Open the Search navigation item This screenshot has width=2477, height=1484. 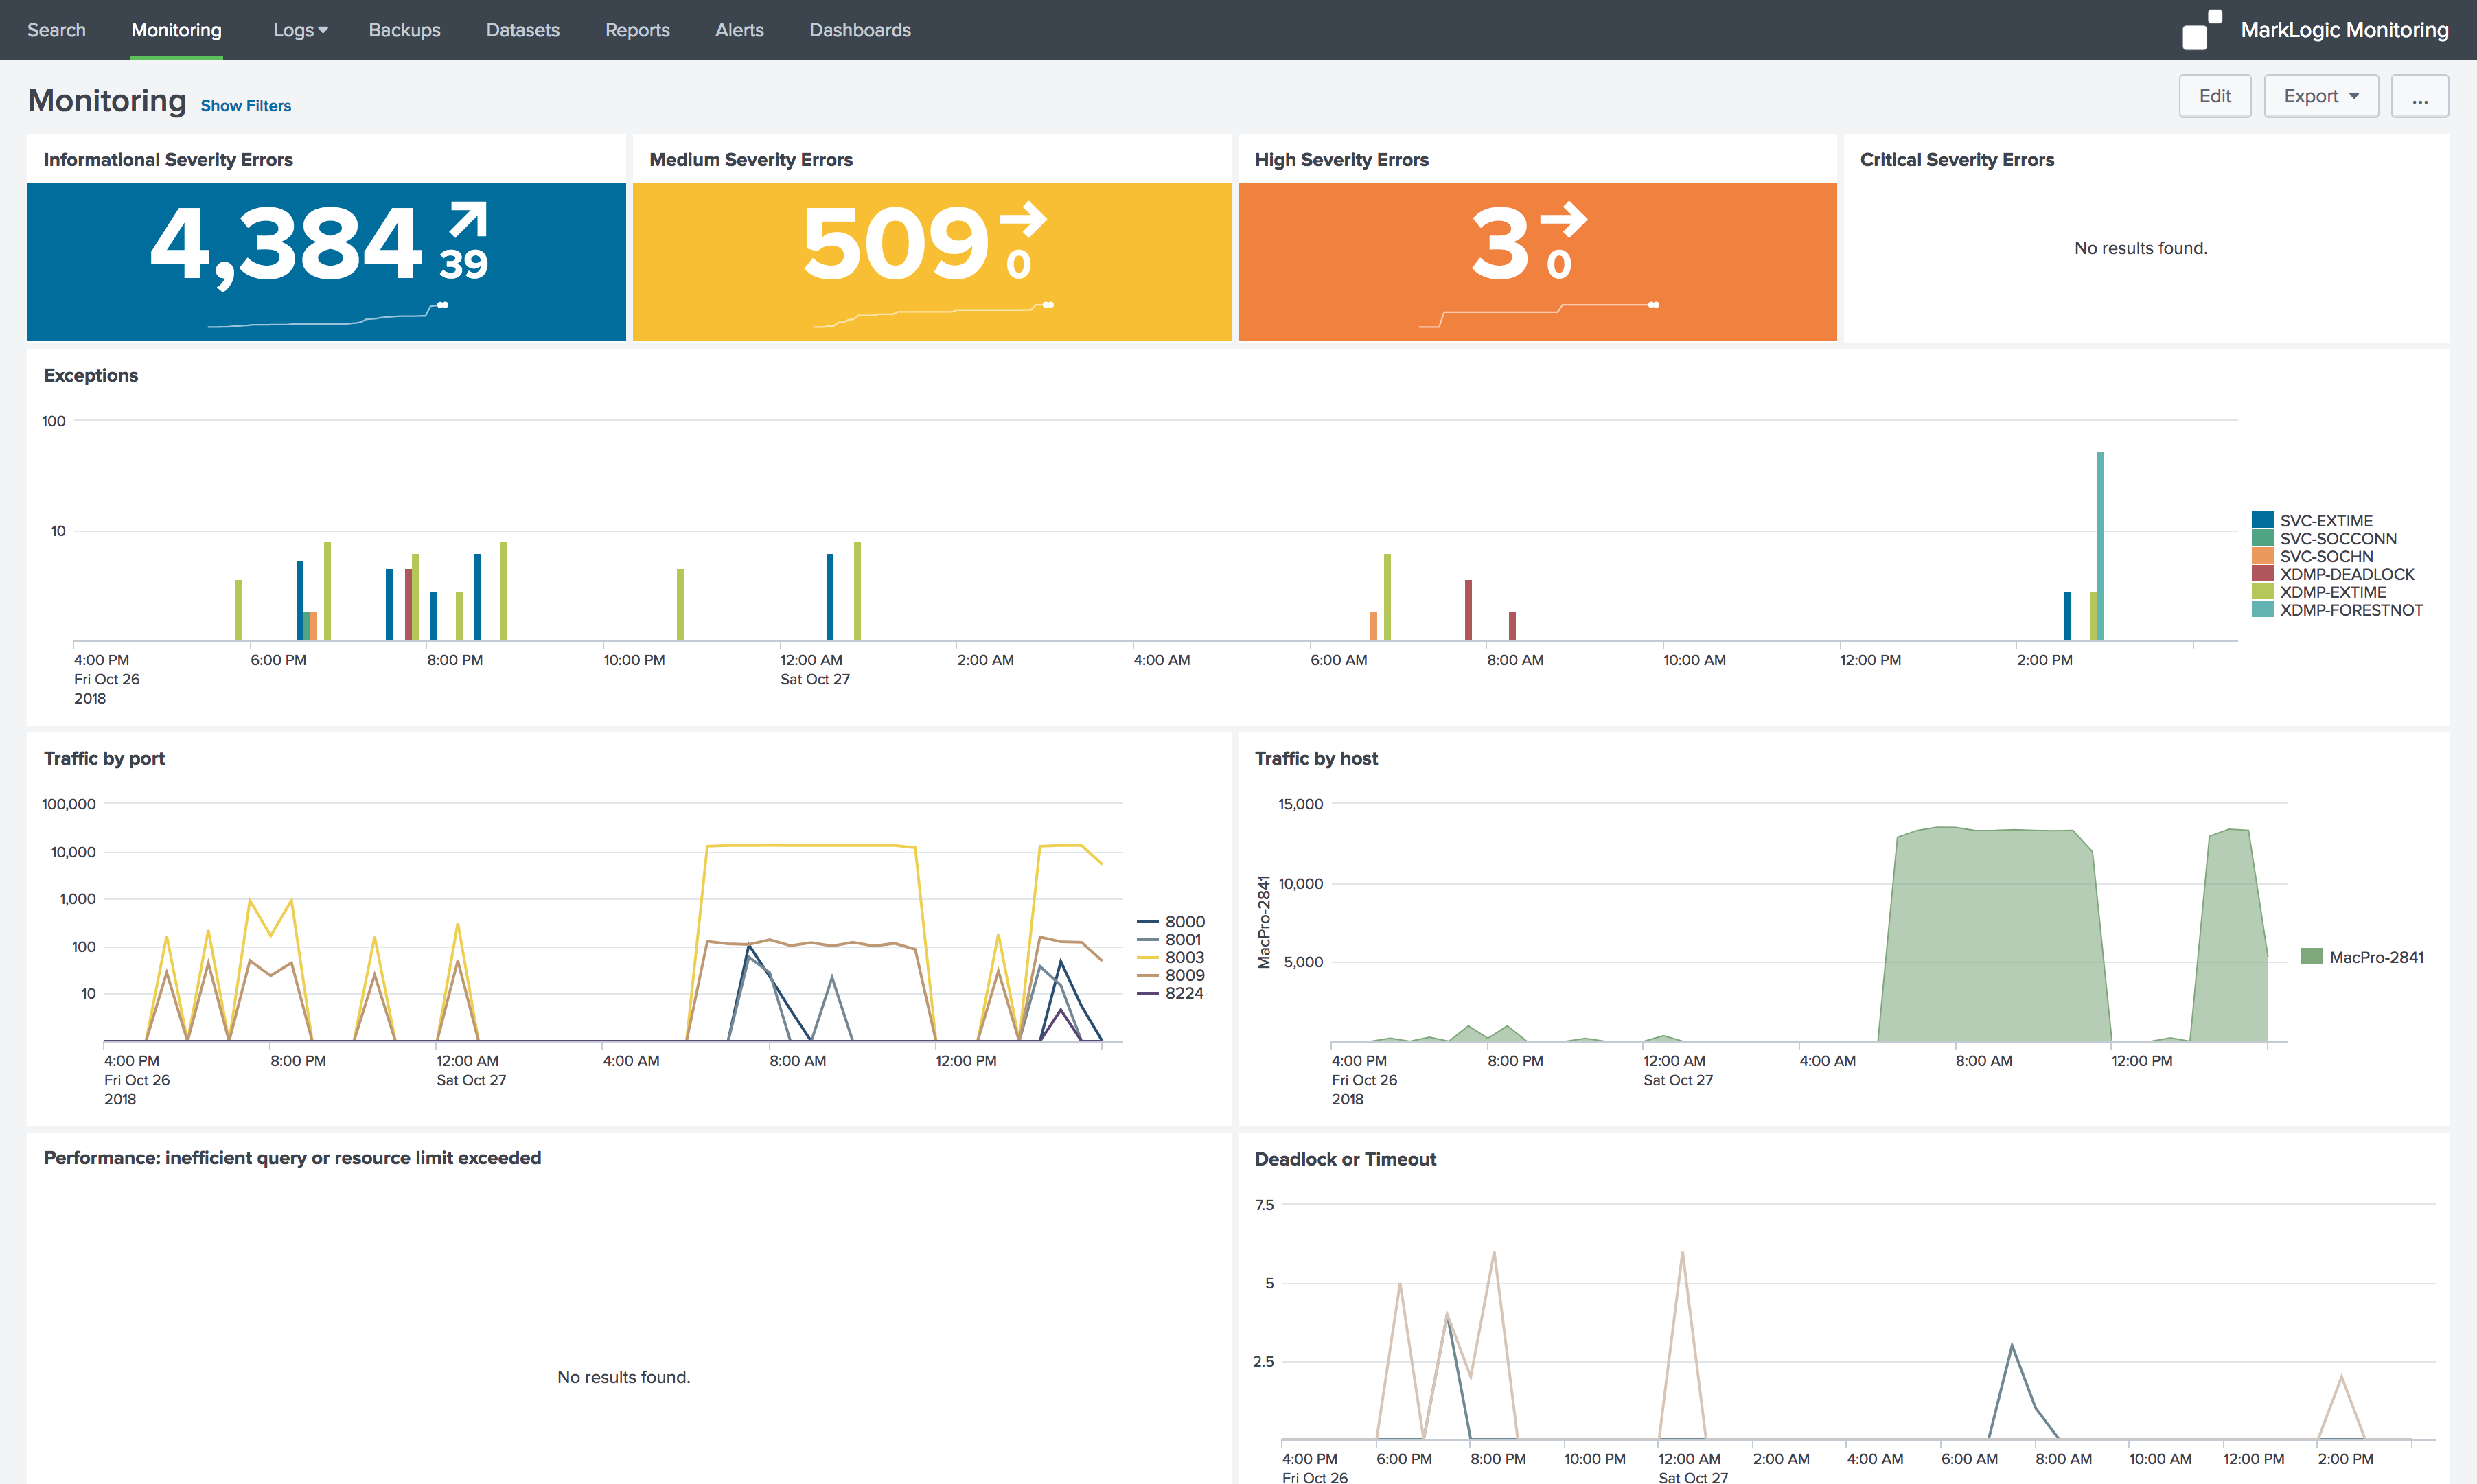pyautogui.click(x=56, y=30)
